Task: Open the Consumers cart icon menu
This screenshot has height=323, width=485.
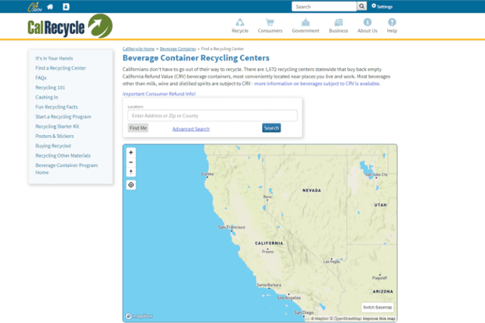Action: 270,26
